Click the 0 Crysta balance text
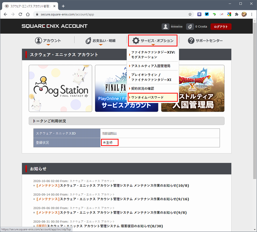The height and width of the screenshot is (232, 257). pyautogui.click(x=201, y=26)
